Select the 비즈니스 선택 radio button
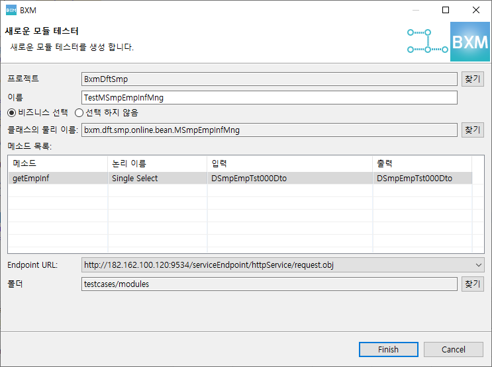 (x=11, y=113)
